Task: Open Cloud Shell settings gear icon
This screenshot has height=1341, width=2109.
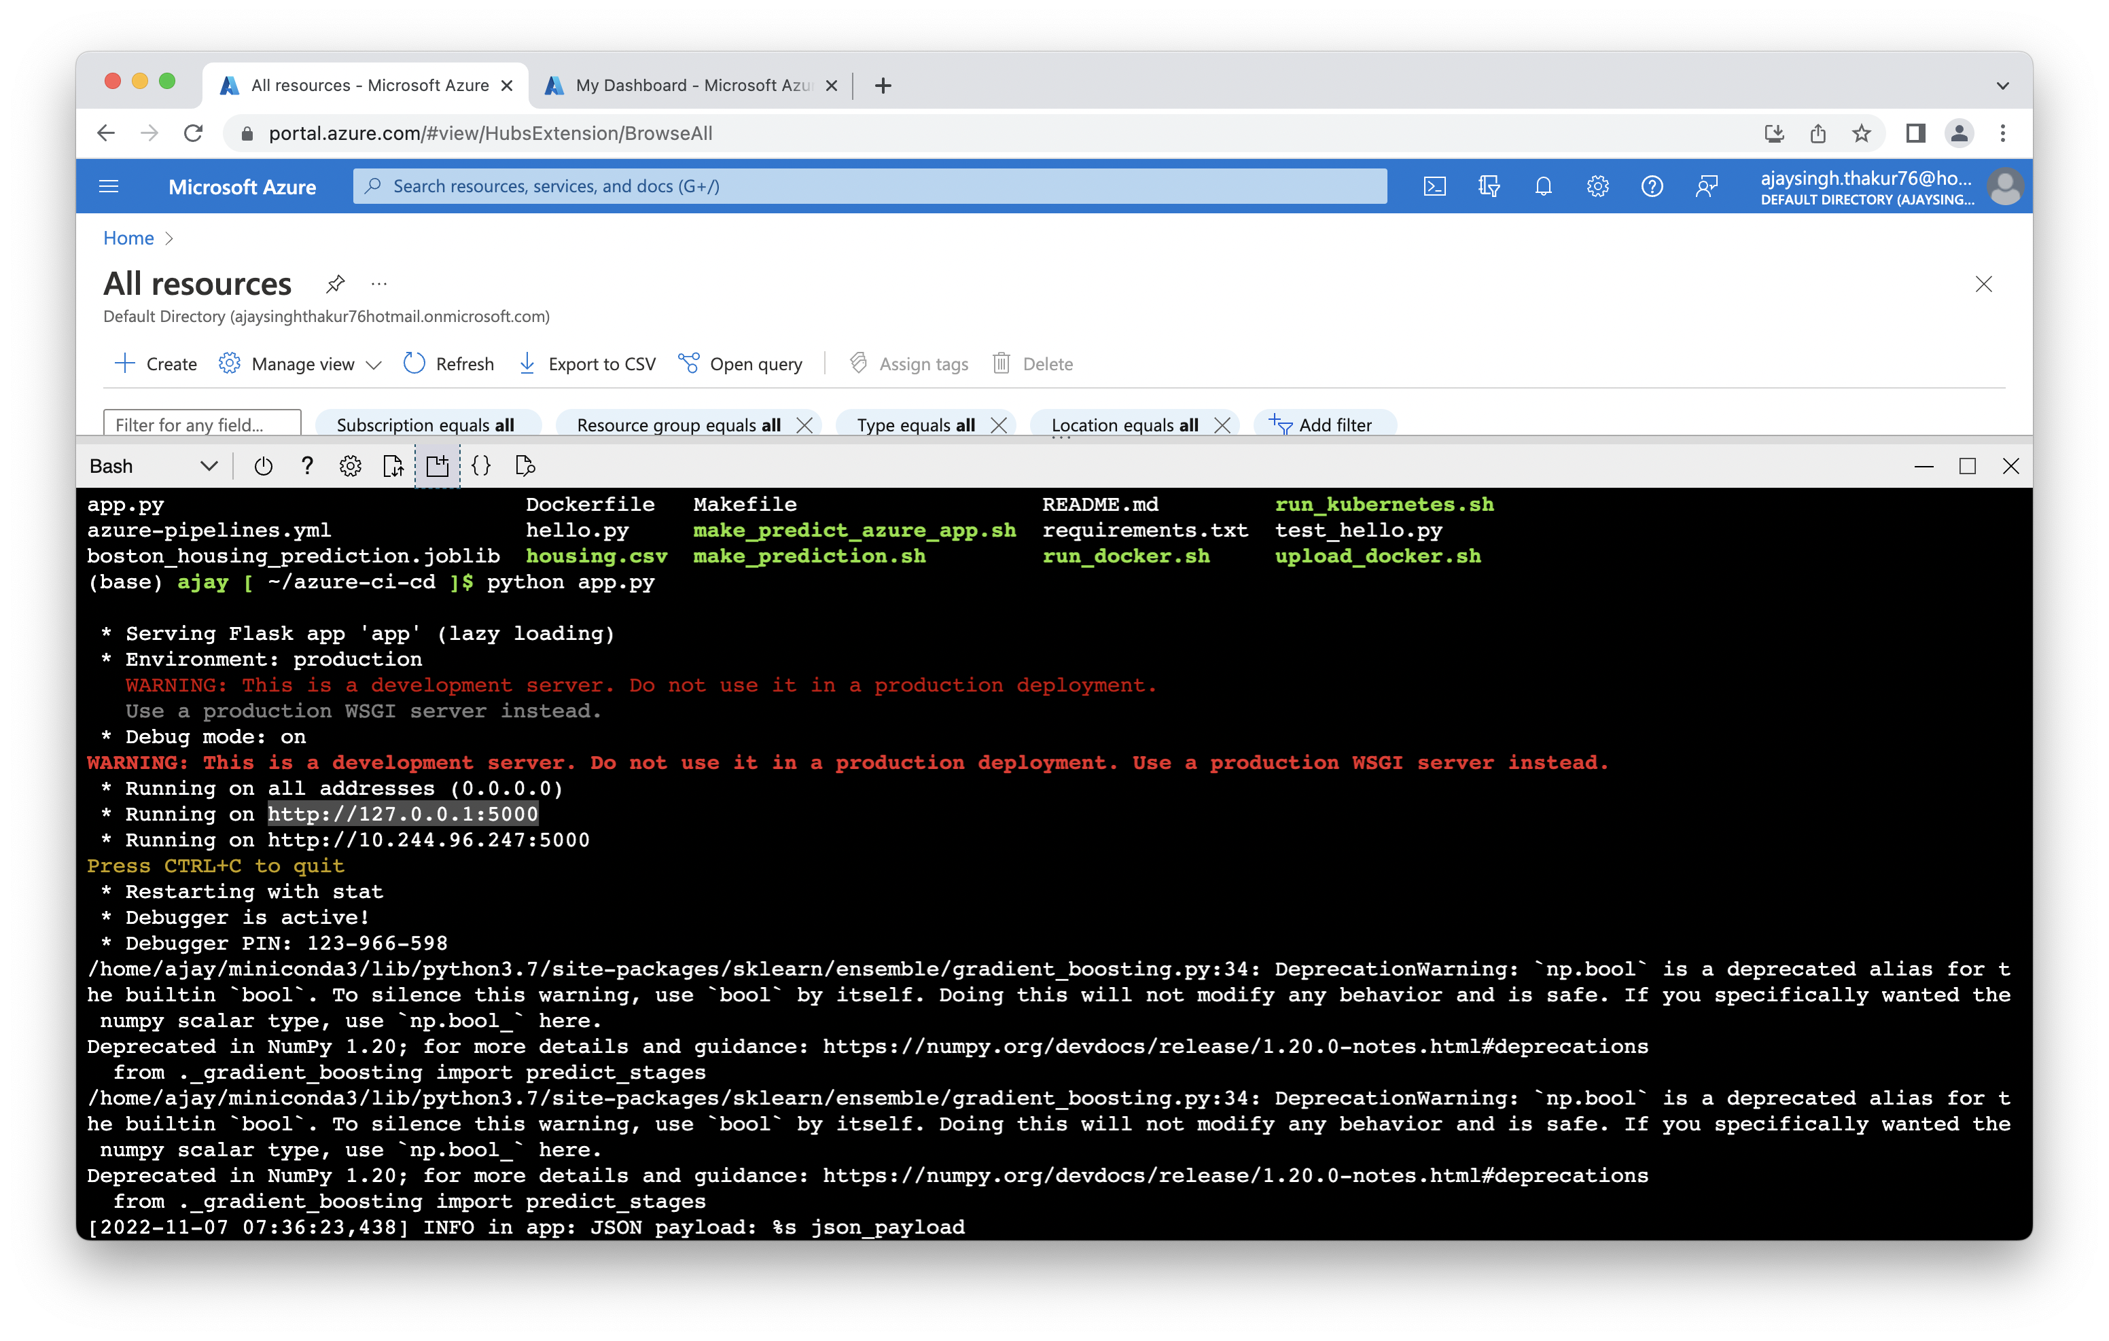Action: (351, 466)
